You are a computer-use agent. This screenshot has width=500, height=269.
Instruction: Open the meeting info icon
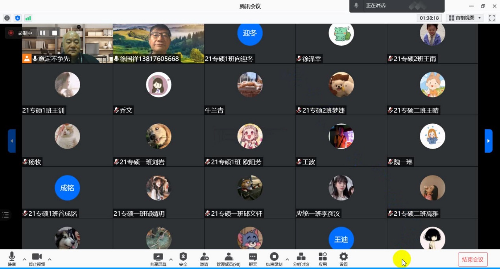tap(7, 18)
